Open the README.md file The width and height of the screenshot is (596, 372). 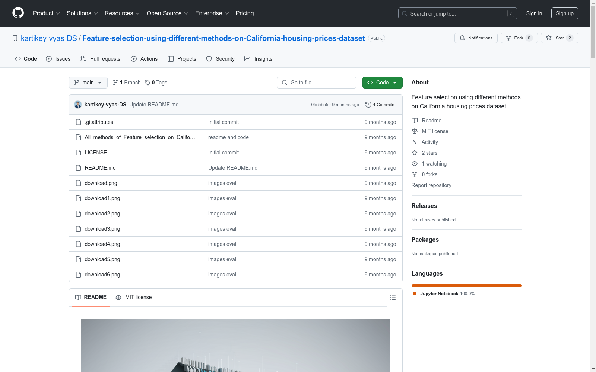tap(100, 168)
